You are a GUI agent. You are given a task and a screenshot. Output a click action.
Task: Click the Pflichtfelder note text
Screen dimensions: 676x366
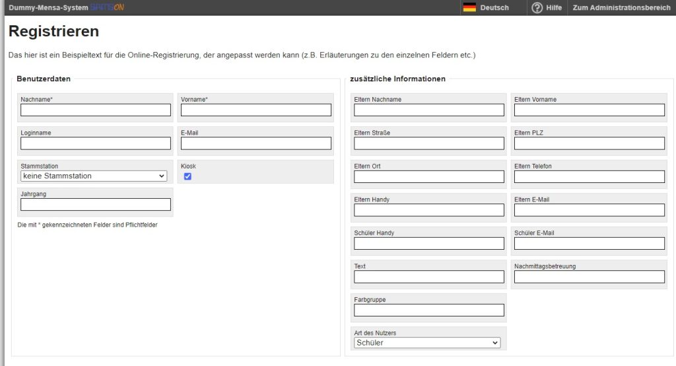coord(88,225)
